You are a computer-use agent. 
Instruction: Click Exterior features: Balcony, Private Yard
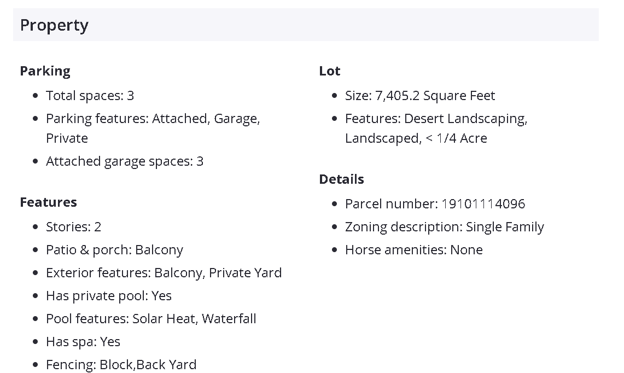point(164,273)
